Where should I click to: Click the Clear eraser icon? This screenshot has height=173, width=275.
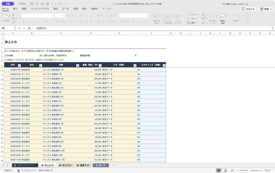click(x=204, y=23)
